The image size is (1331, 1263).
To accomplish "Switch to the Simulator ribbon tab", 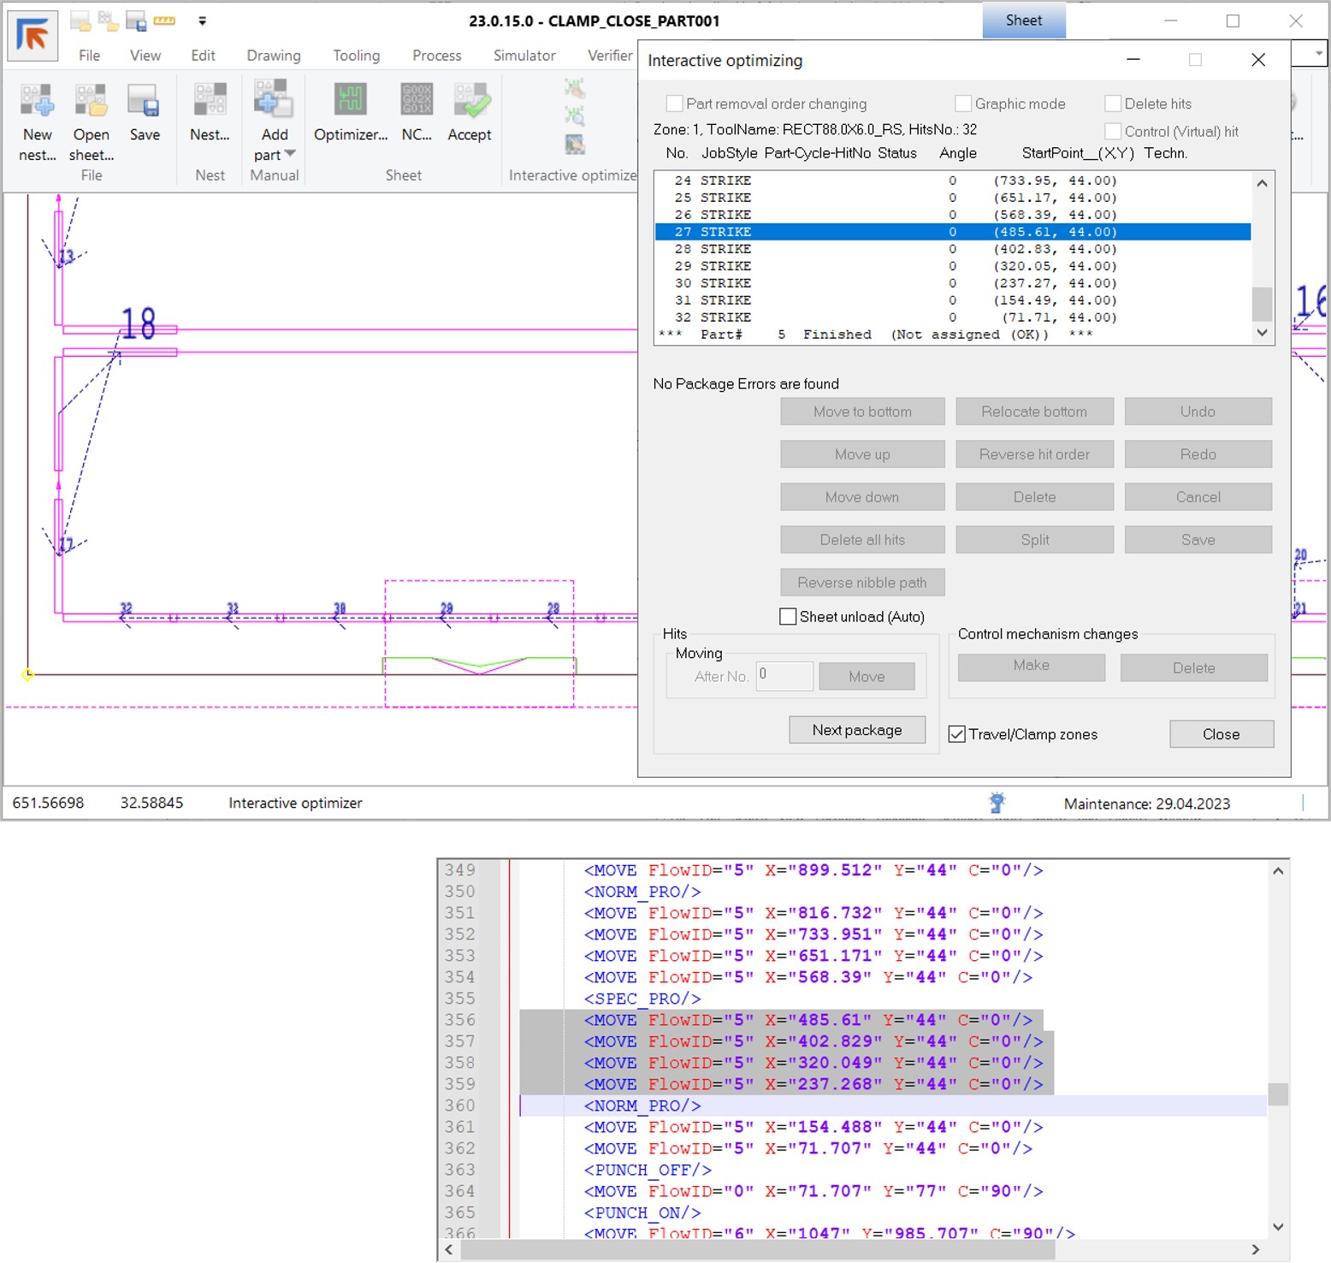I will 524,56.
